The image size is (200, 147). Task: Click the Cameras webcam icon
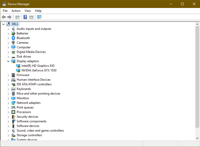13,43
